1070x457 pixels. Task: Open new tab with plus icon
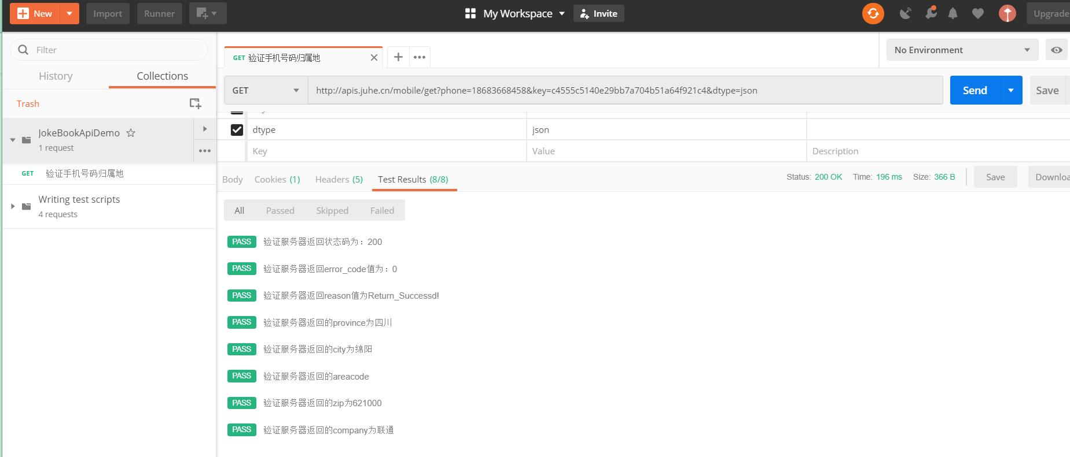click(x=398, y=57)
